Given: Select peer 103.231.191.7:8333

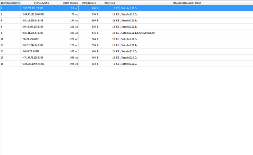Looking at the screenshot, I should click(x=33, y=8).
